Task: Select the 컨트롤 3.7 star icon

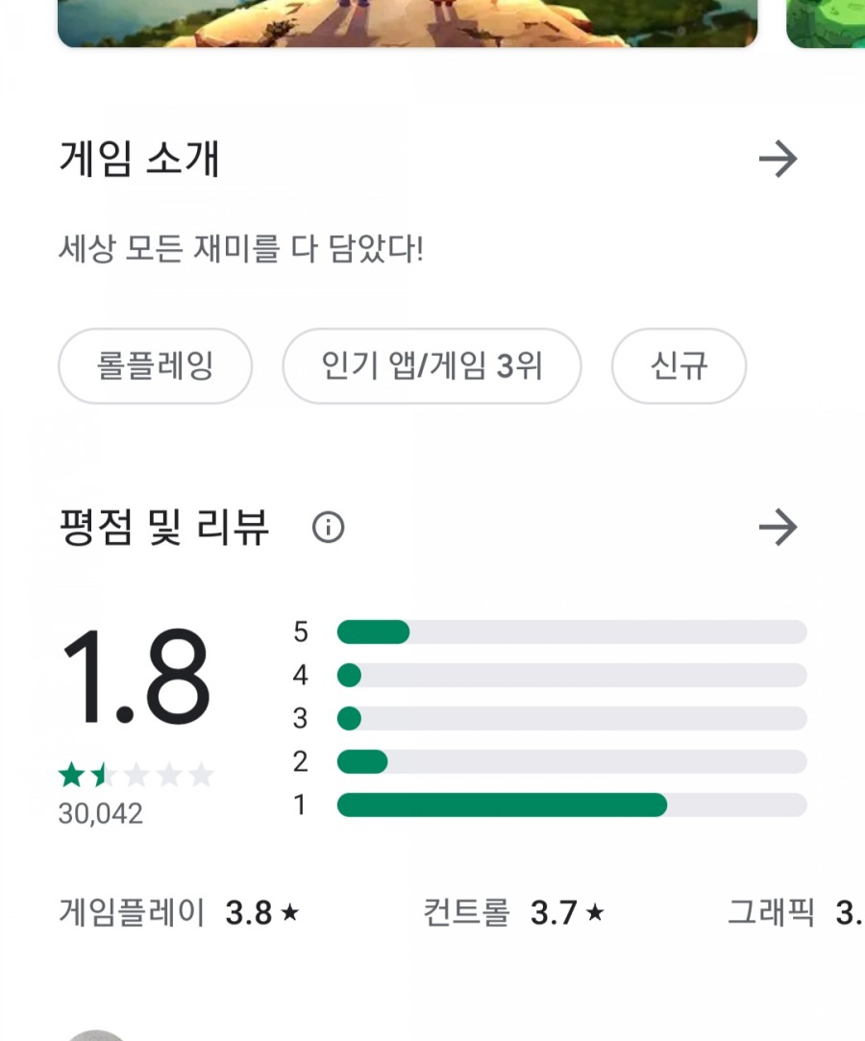Action: (594, 913)
